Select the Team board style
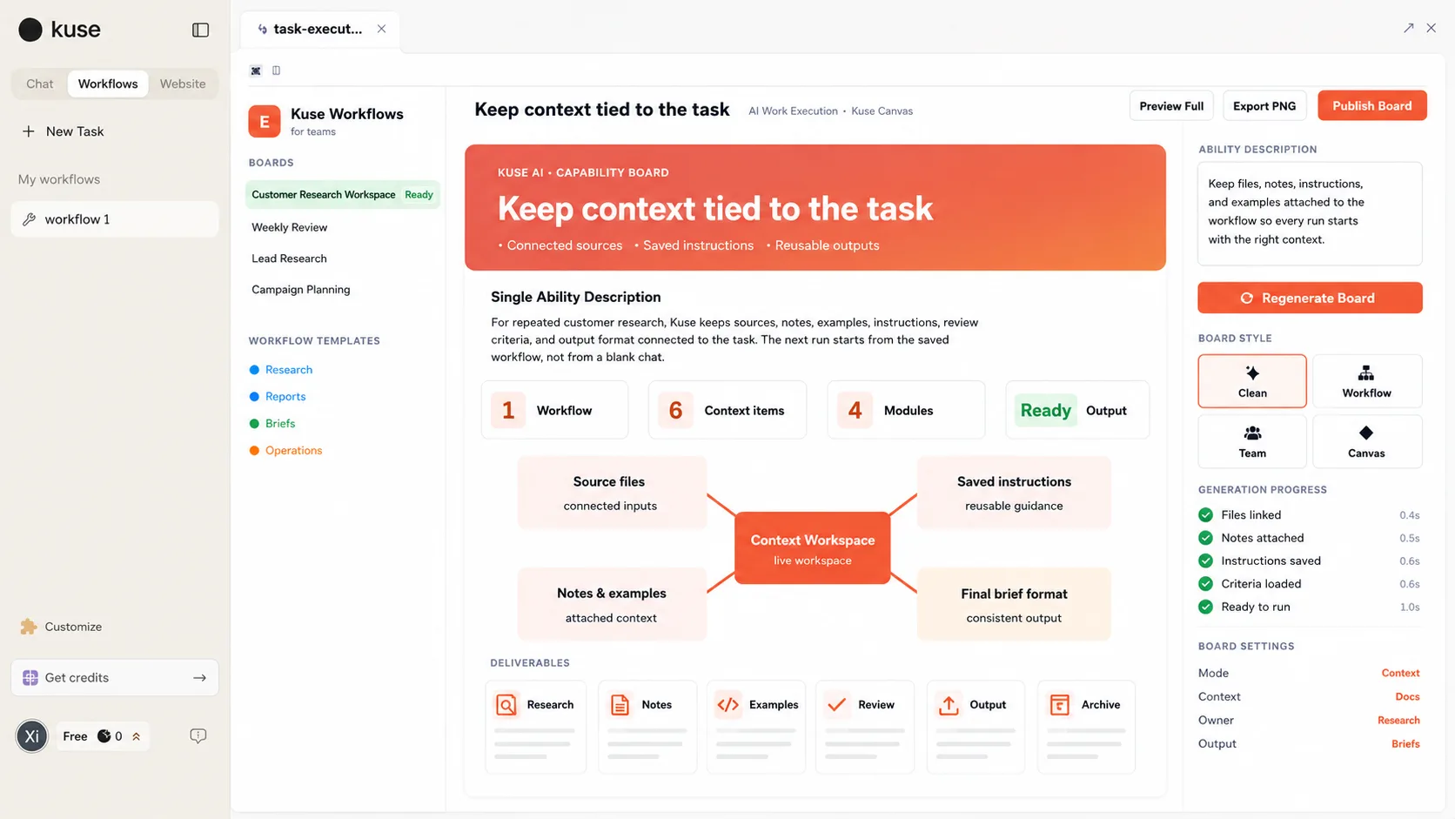 pyautogui.click(x=1252, y=441)
